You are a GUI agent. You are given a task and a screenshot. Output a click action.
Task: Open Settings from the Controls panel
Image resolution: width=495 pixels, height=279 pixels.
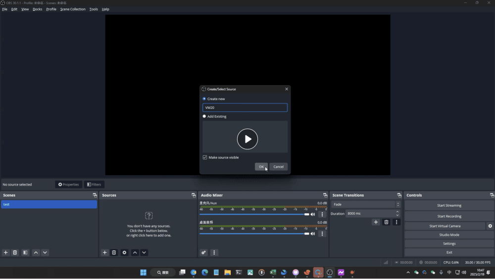pos(449,244)
